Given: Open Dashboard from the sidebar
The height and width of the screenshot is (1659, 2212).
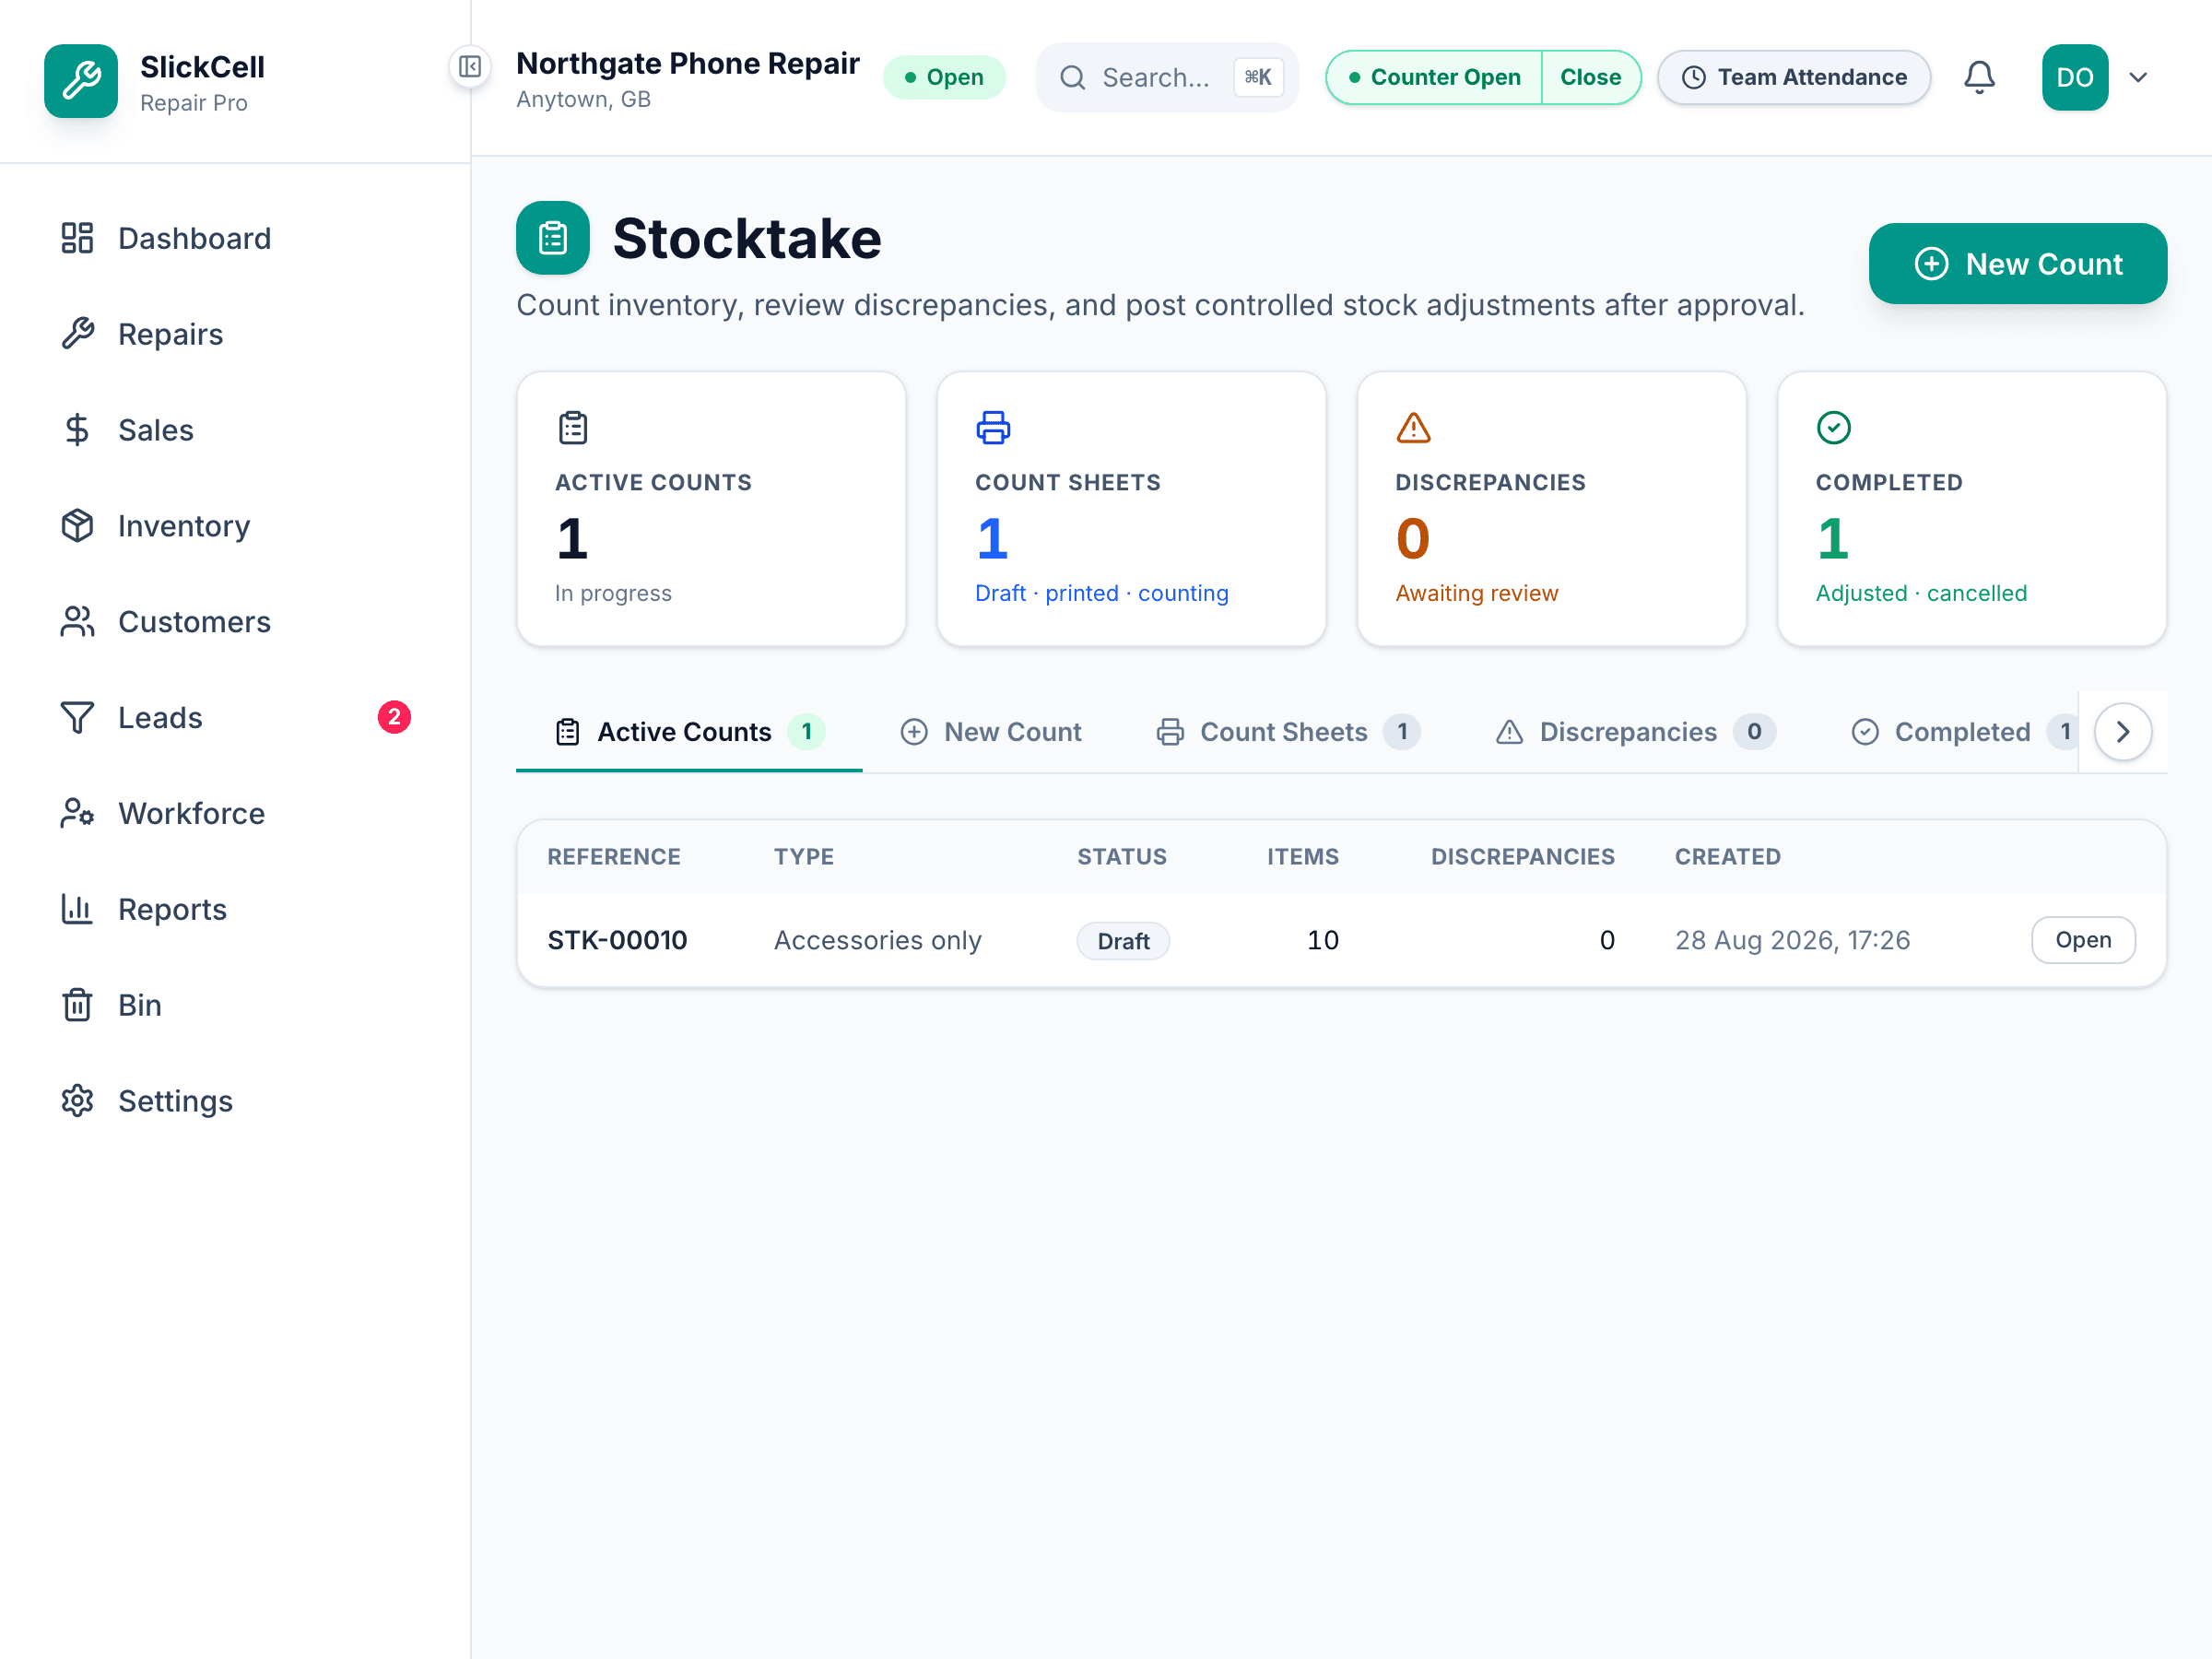Looking at the screenshot, I should tap(235, 238).
